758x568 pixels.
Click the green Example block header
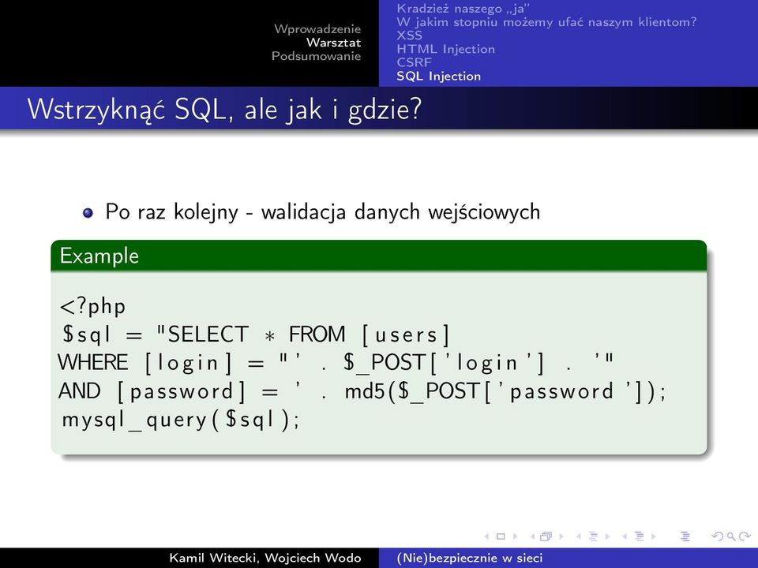point(378,256)
